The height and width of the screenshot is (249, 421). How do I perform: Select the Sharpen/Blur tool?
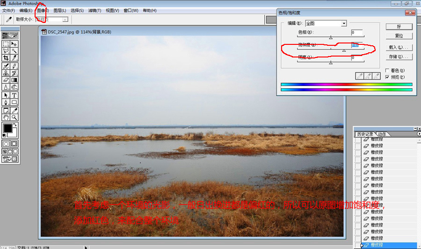pos(6,87)
